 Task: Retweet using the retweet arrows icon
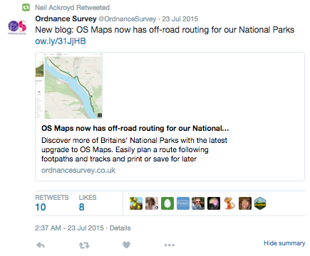tap(84, 245)
